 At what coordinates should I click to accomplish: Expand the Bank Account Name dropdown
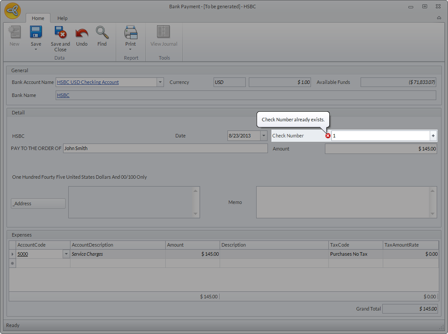(x=160, y=82)
